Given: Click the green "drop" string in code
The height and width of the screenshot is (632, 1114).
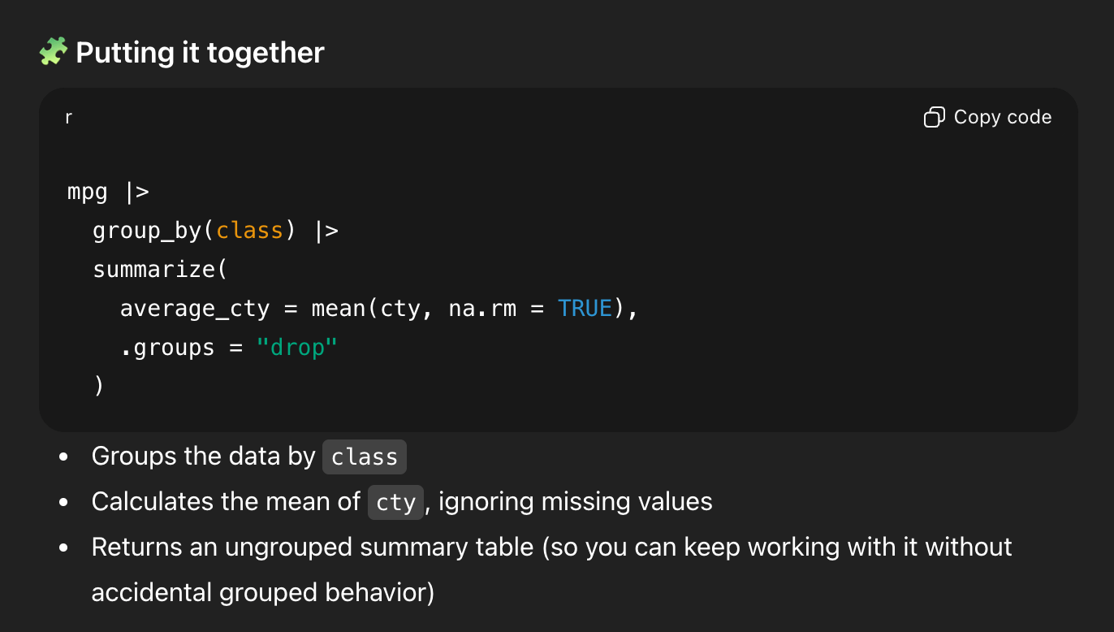Looking at the screenshot, I should click(x=296, y=348).
